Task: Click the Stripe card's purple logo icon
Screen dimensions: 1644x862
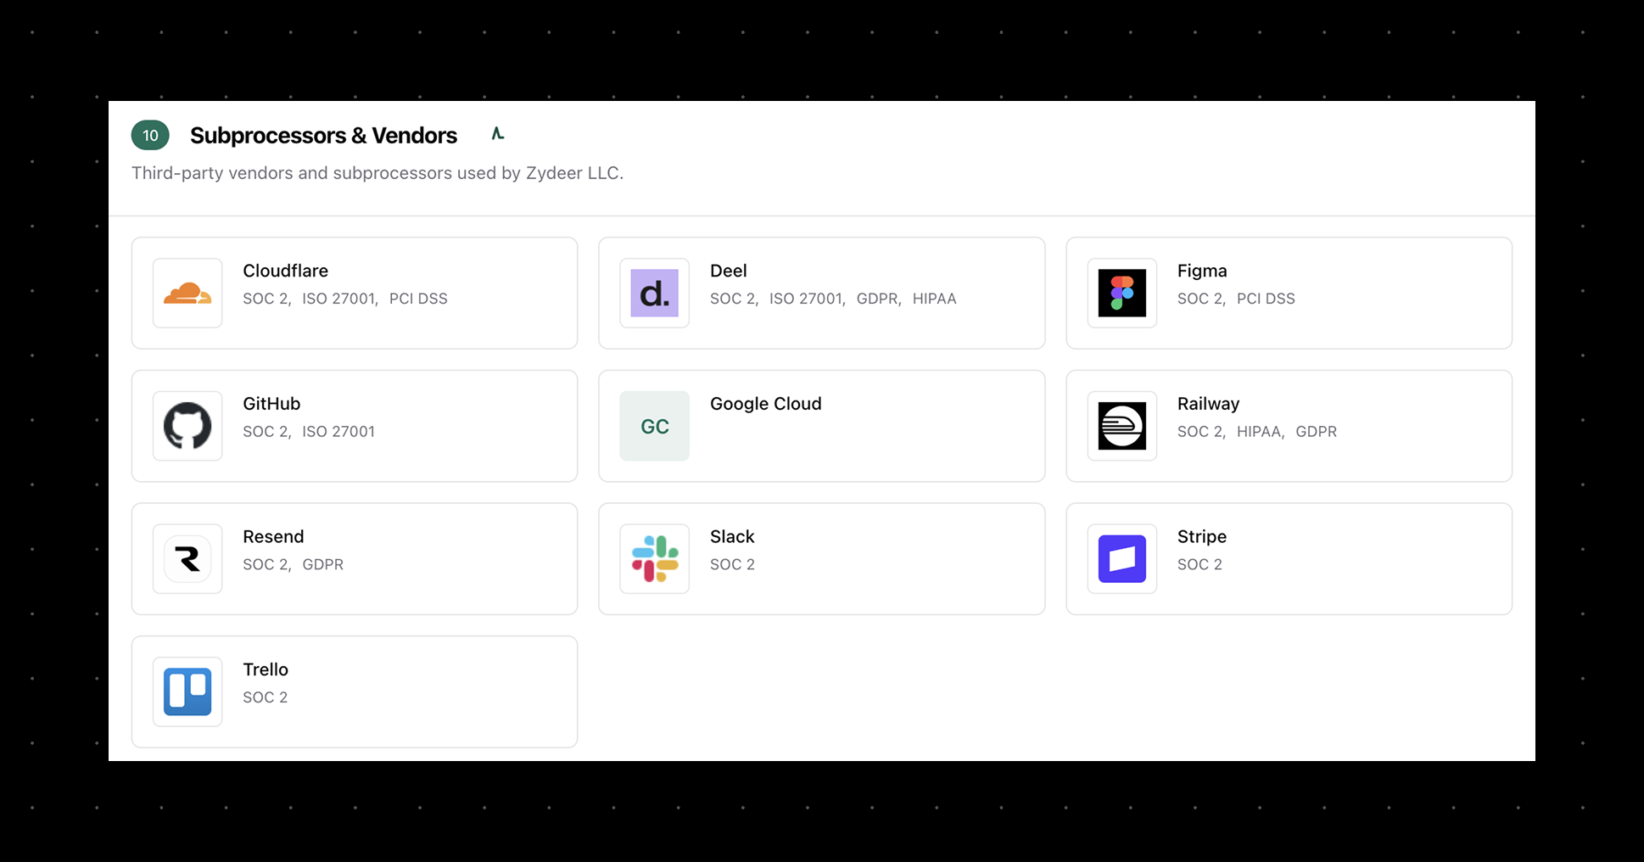Action: tap(1121, 558)
